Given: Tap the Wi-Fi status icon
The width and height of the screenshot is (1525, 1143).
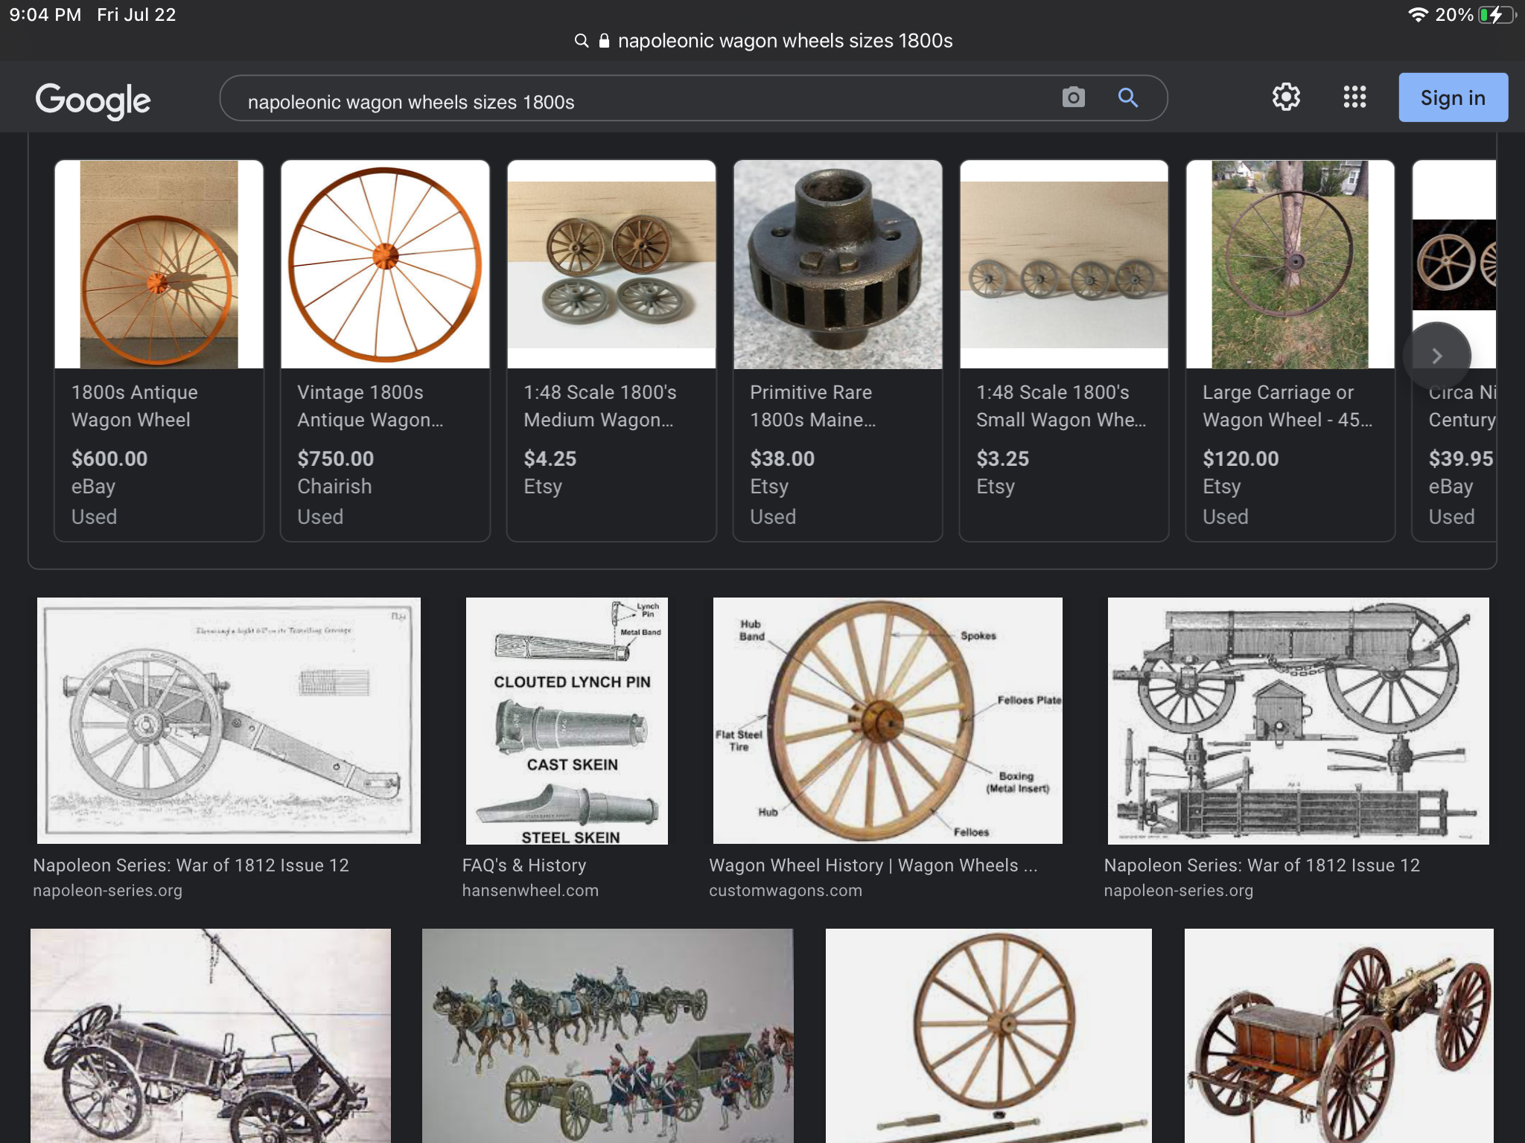Looking at the screenshot, I should point(1417,15).
